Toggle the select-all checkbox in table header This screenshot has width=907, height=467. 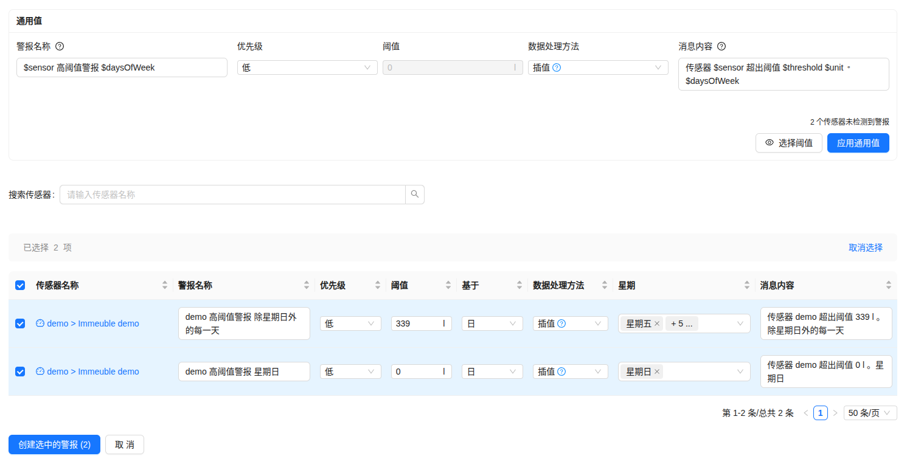(x=20, y=285)
